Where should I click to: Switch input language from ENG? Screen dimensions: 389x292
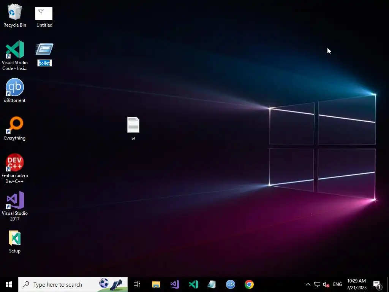(x=337, y=284)
